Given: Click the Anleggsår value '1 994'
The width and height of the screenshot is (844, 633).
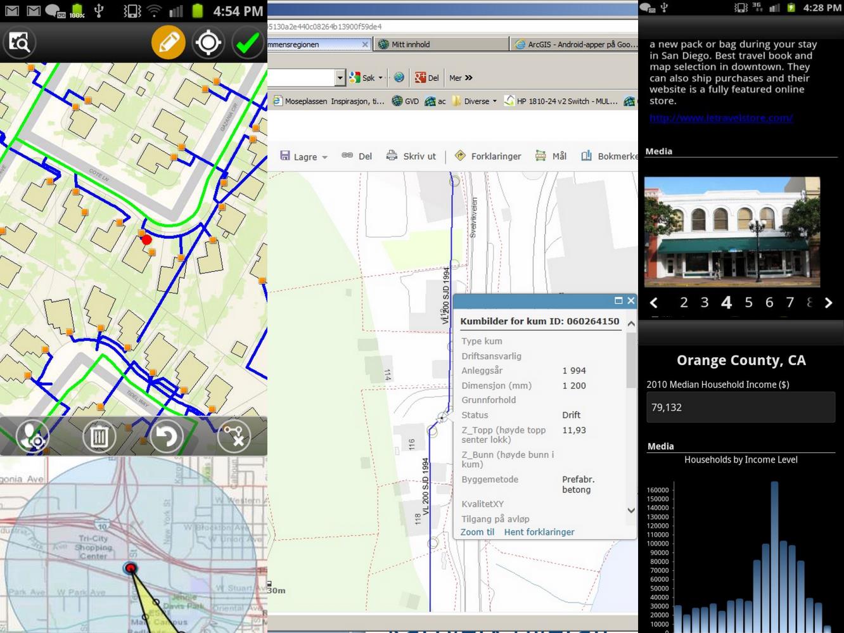Looking at the screenshot, I should tap(574, 371).
